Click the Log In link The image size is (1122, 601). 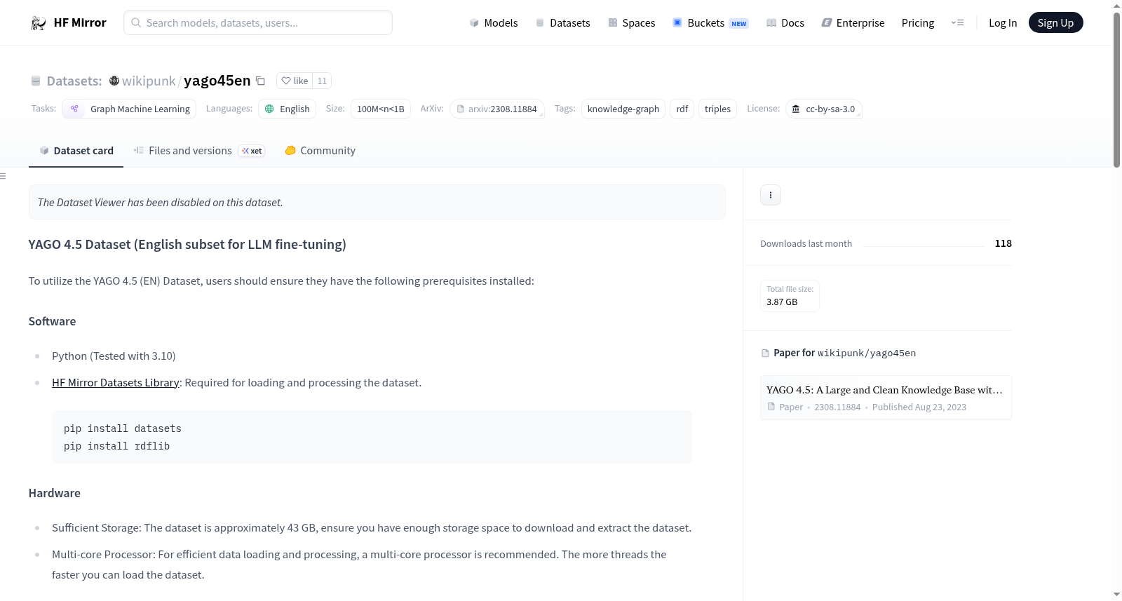[1003, 23]
